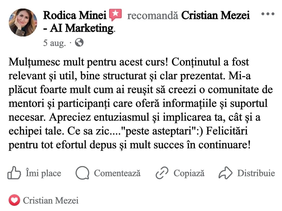The width and height of the screenshot is (282, 211).
Task: Click the review text starting 'Mulțumesc mult'
Action: (x=141, y=103)
